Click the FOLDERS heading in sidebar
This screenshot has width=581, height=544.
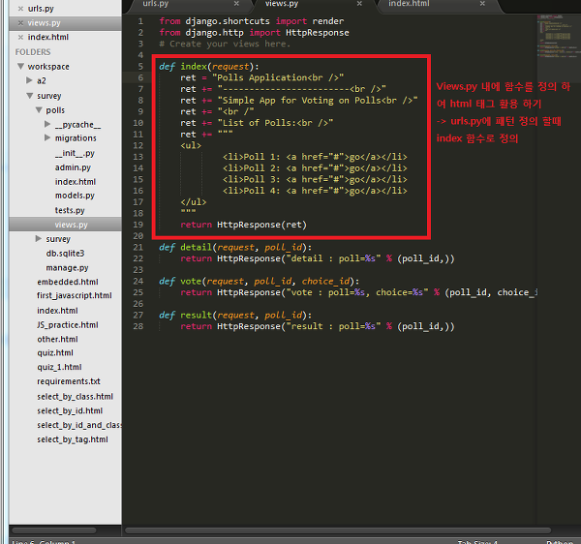coord(33,52)
